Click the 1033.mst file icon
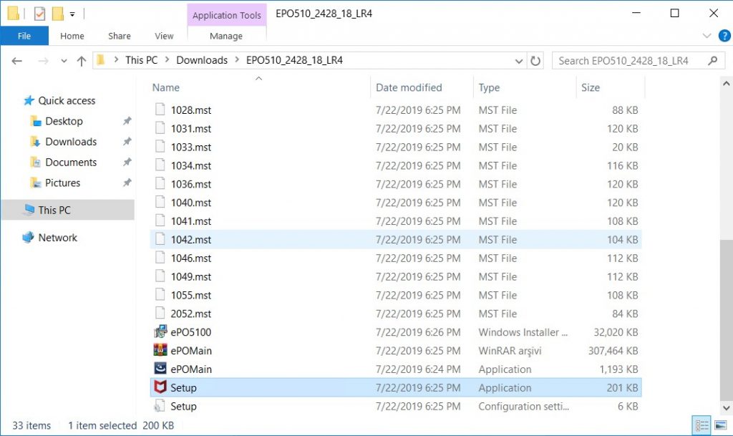The width and height of the screenshot is (733, 436). tap(160, 147)
